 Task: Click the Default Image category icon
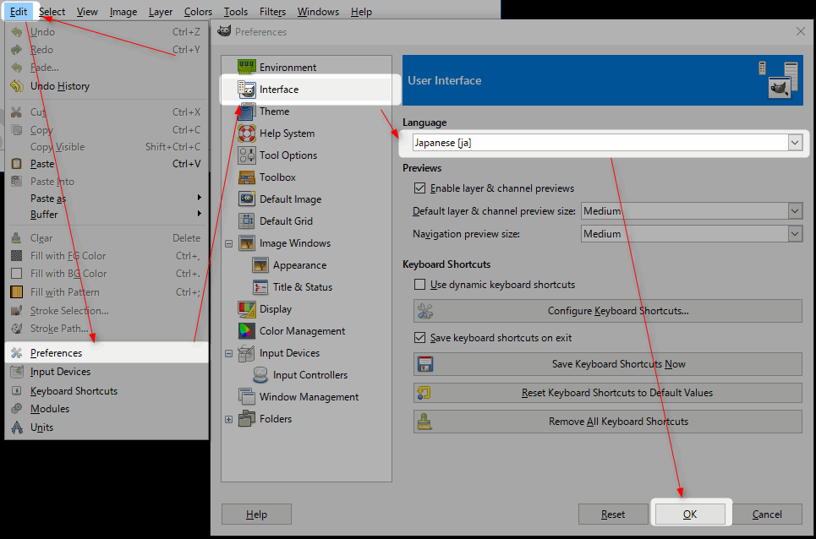(247, 199)
